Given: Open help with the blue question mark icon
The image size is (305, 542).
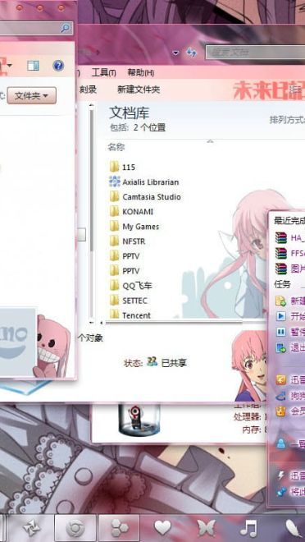Looking at the screenshot, I should click(58, 66).
